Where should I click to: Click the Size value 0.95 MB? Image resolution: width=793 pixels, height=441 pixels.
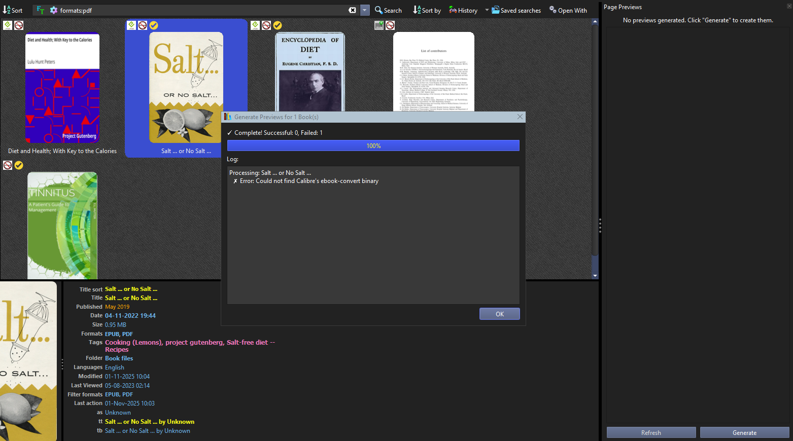[116, 325]
